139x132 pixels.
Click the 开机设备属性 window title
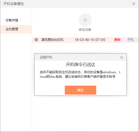click(x=14, y=4)
